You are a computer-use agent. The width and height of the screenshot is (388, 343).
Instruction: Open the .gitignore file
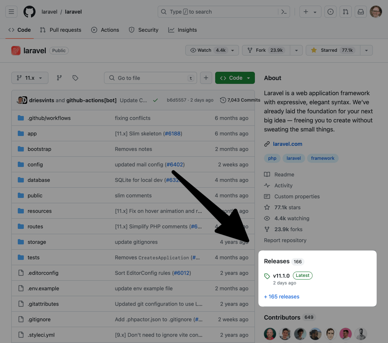click(39, 320)
